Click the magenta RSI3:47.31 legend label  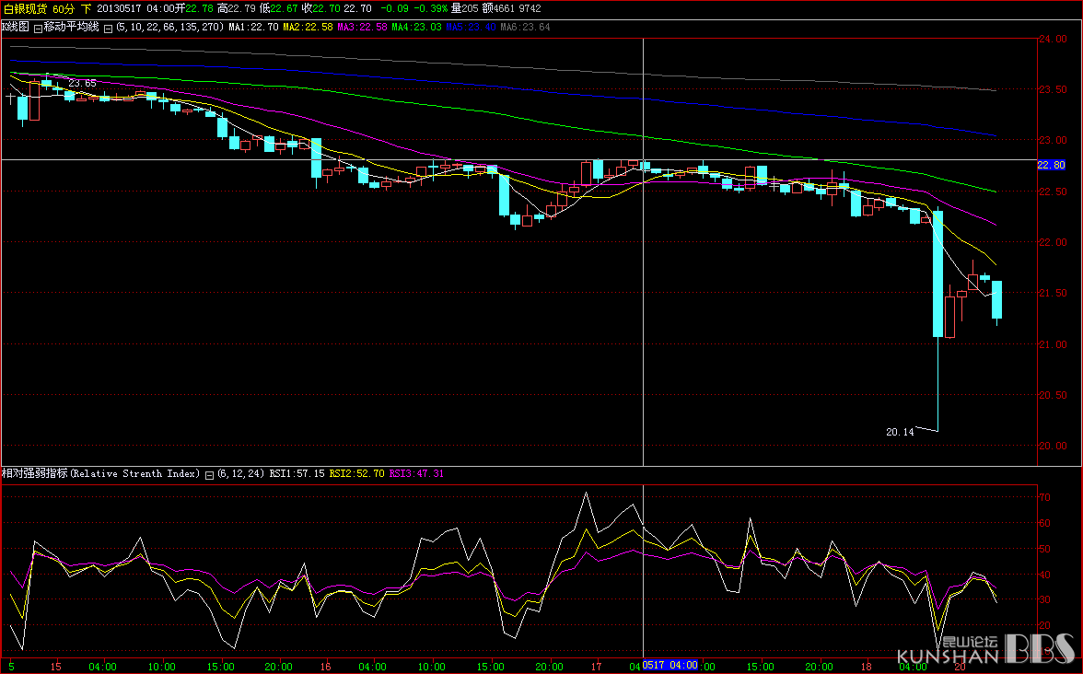[416, 473]
